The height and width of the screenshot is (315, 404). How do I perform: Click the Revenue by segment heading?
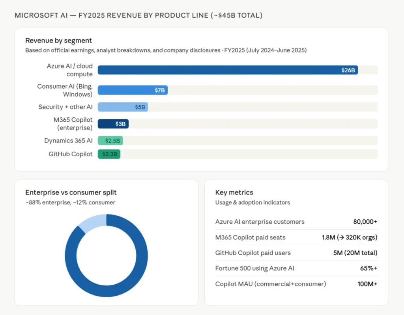[x=58, y=41]
